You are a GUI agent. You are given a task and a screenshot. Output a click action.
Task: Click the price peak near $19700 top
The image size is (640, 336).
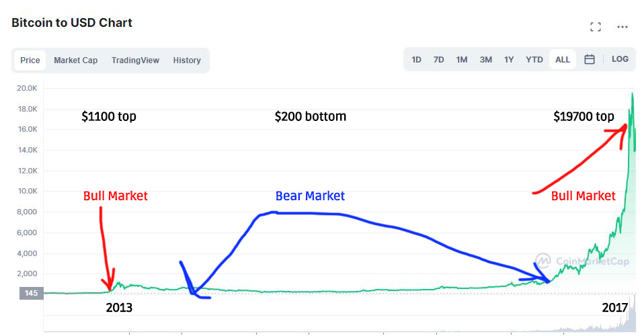pos(633,94)
